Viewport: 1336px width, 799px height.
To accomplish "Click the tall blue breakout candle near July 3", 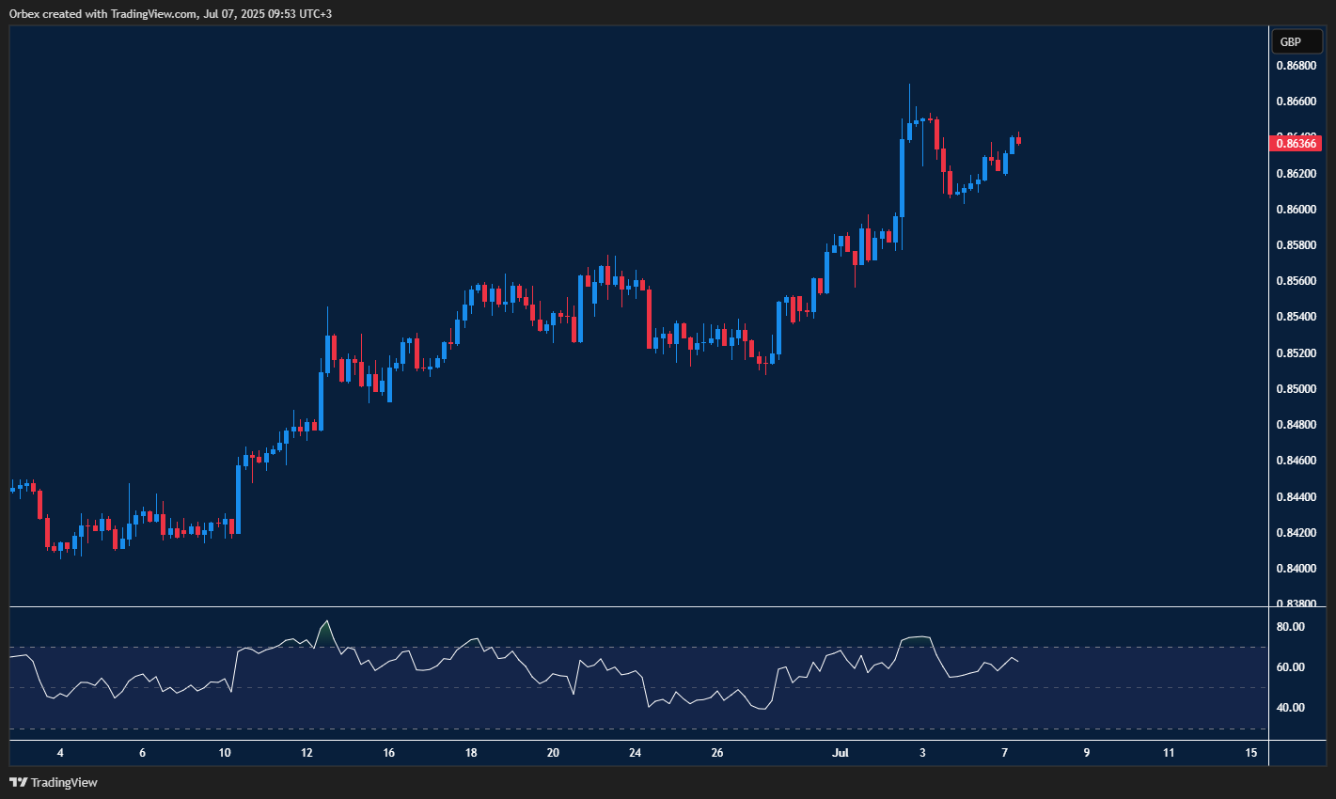I will [x=901, y=179].
